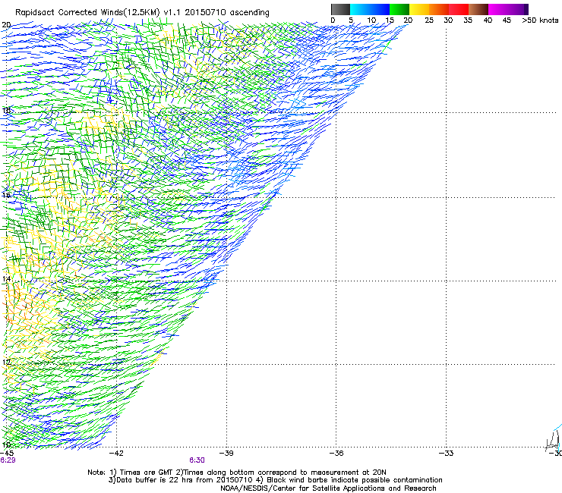Click the '35' legend scale label
This screenshot has width=562, height=493.
point(468,20)
